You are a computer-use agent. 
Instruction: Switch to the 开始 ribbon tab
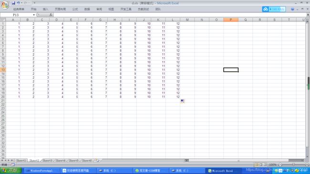(x=33, y=9)
